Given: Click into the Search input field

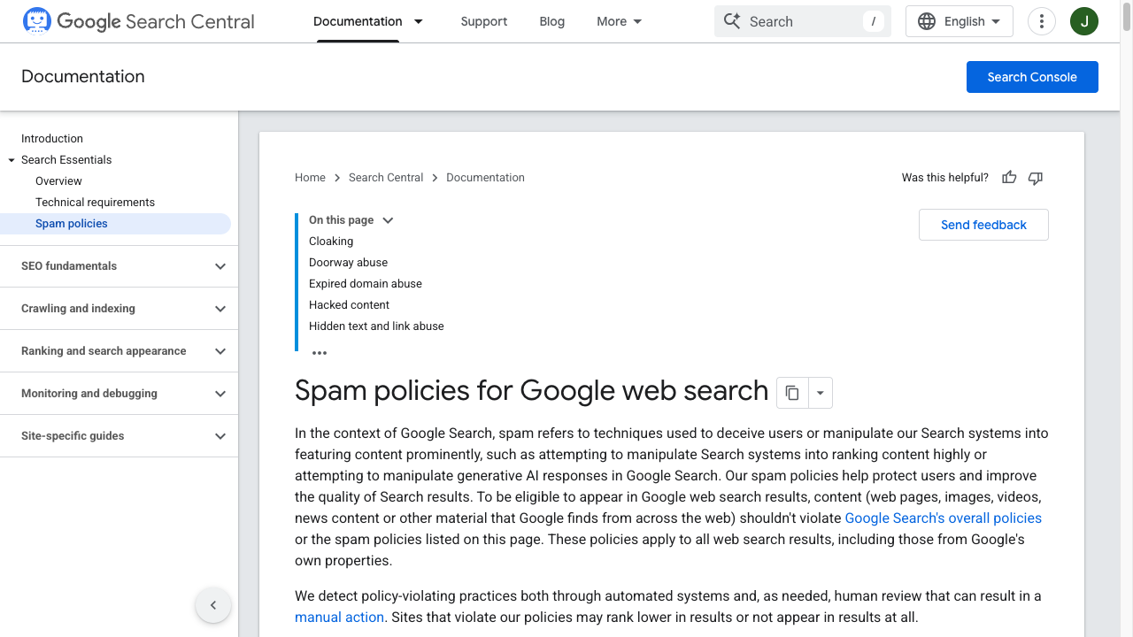Looking at the screenshot, I should click(x=802, y=21).
